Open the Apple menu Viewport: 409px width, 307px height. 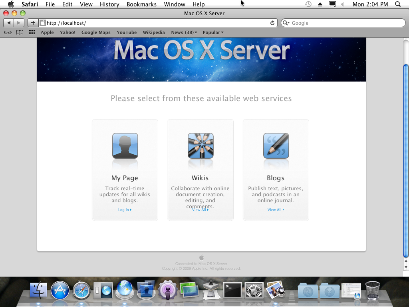point(11,4)
